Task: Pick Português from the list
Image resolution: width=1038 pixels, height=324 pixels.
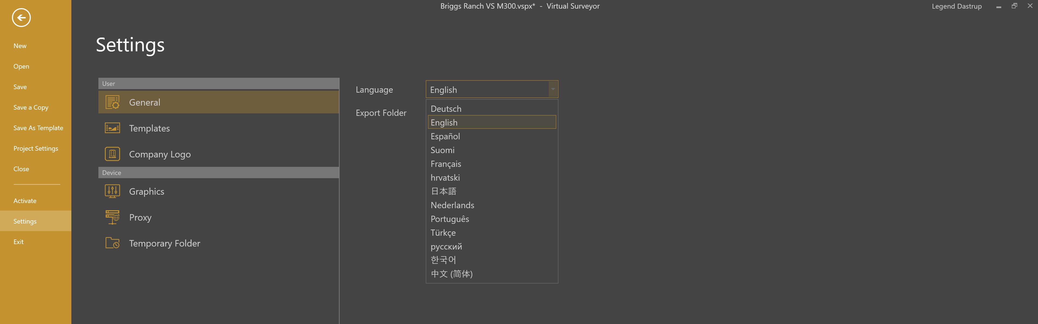Action: (x=492, y=218)
